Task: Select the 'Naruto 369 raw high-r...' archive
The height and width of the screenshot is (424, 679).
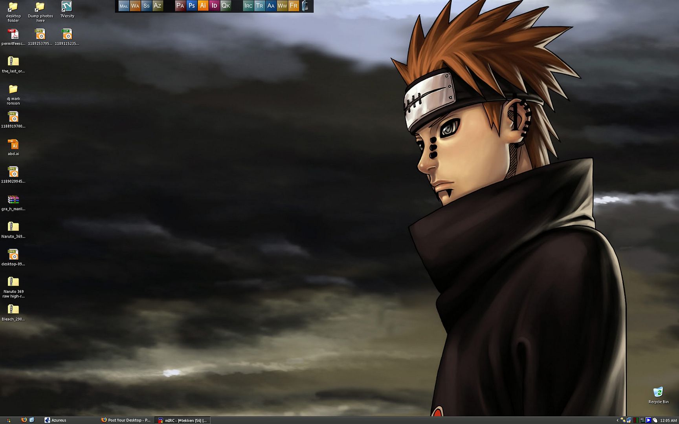Action: tap(13, 287)
